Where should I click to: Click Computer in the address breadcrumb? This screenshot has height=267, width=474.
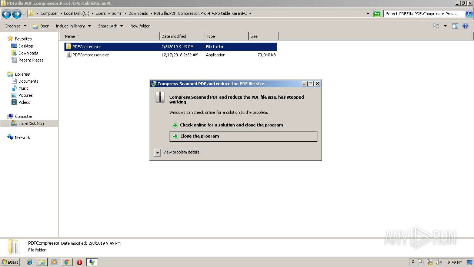click(x=49, y=13)
